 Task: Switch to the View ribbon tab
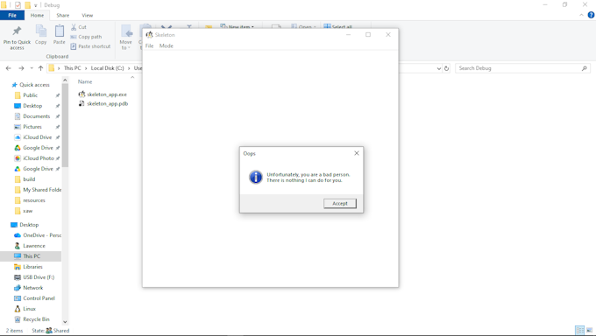pos(87,15)
